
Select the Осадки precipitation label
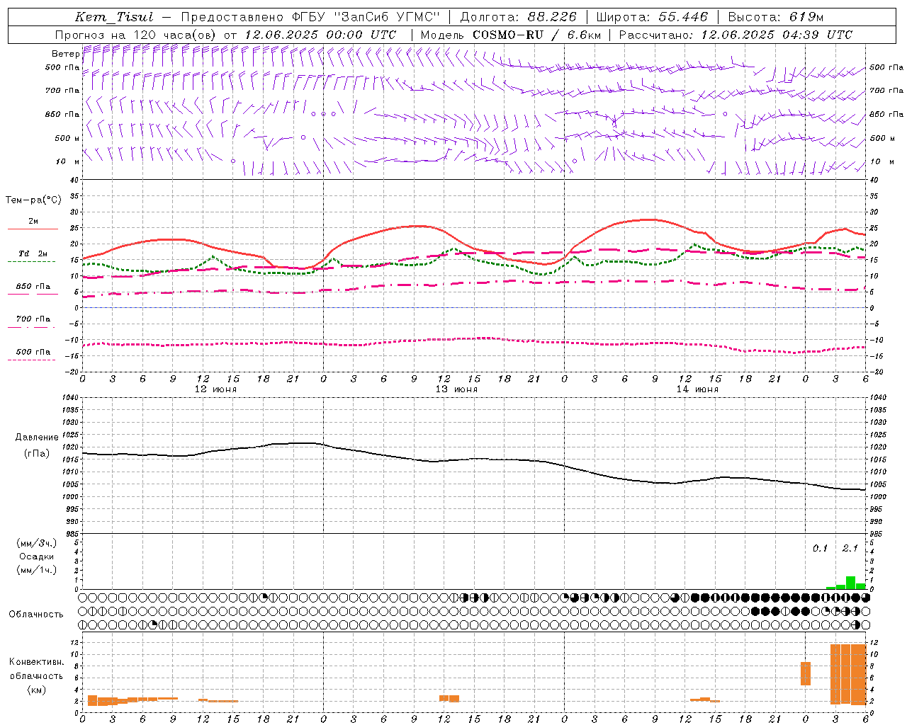click(x=37, y=556)
